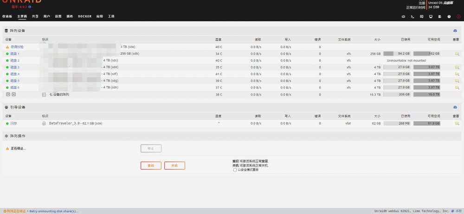The image size is (464, 214).
Task: Open the 磁盘 4 device link
Action: (15, 74)
